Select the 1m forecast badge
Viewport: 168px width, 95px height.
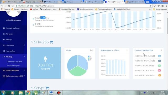159,66
